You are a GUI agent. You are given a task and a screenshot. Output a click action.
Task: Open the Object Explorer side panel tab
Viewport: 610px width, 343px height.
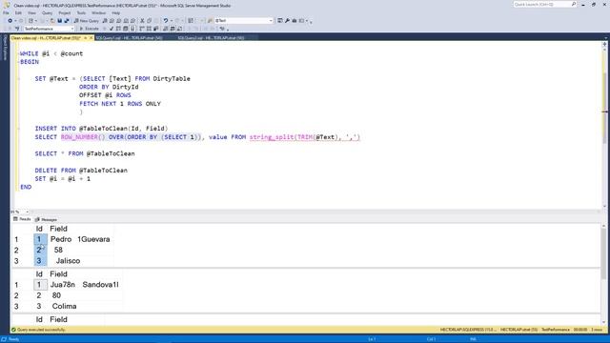click(5, 49)
